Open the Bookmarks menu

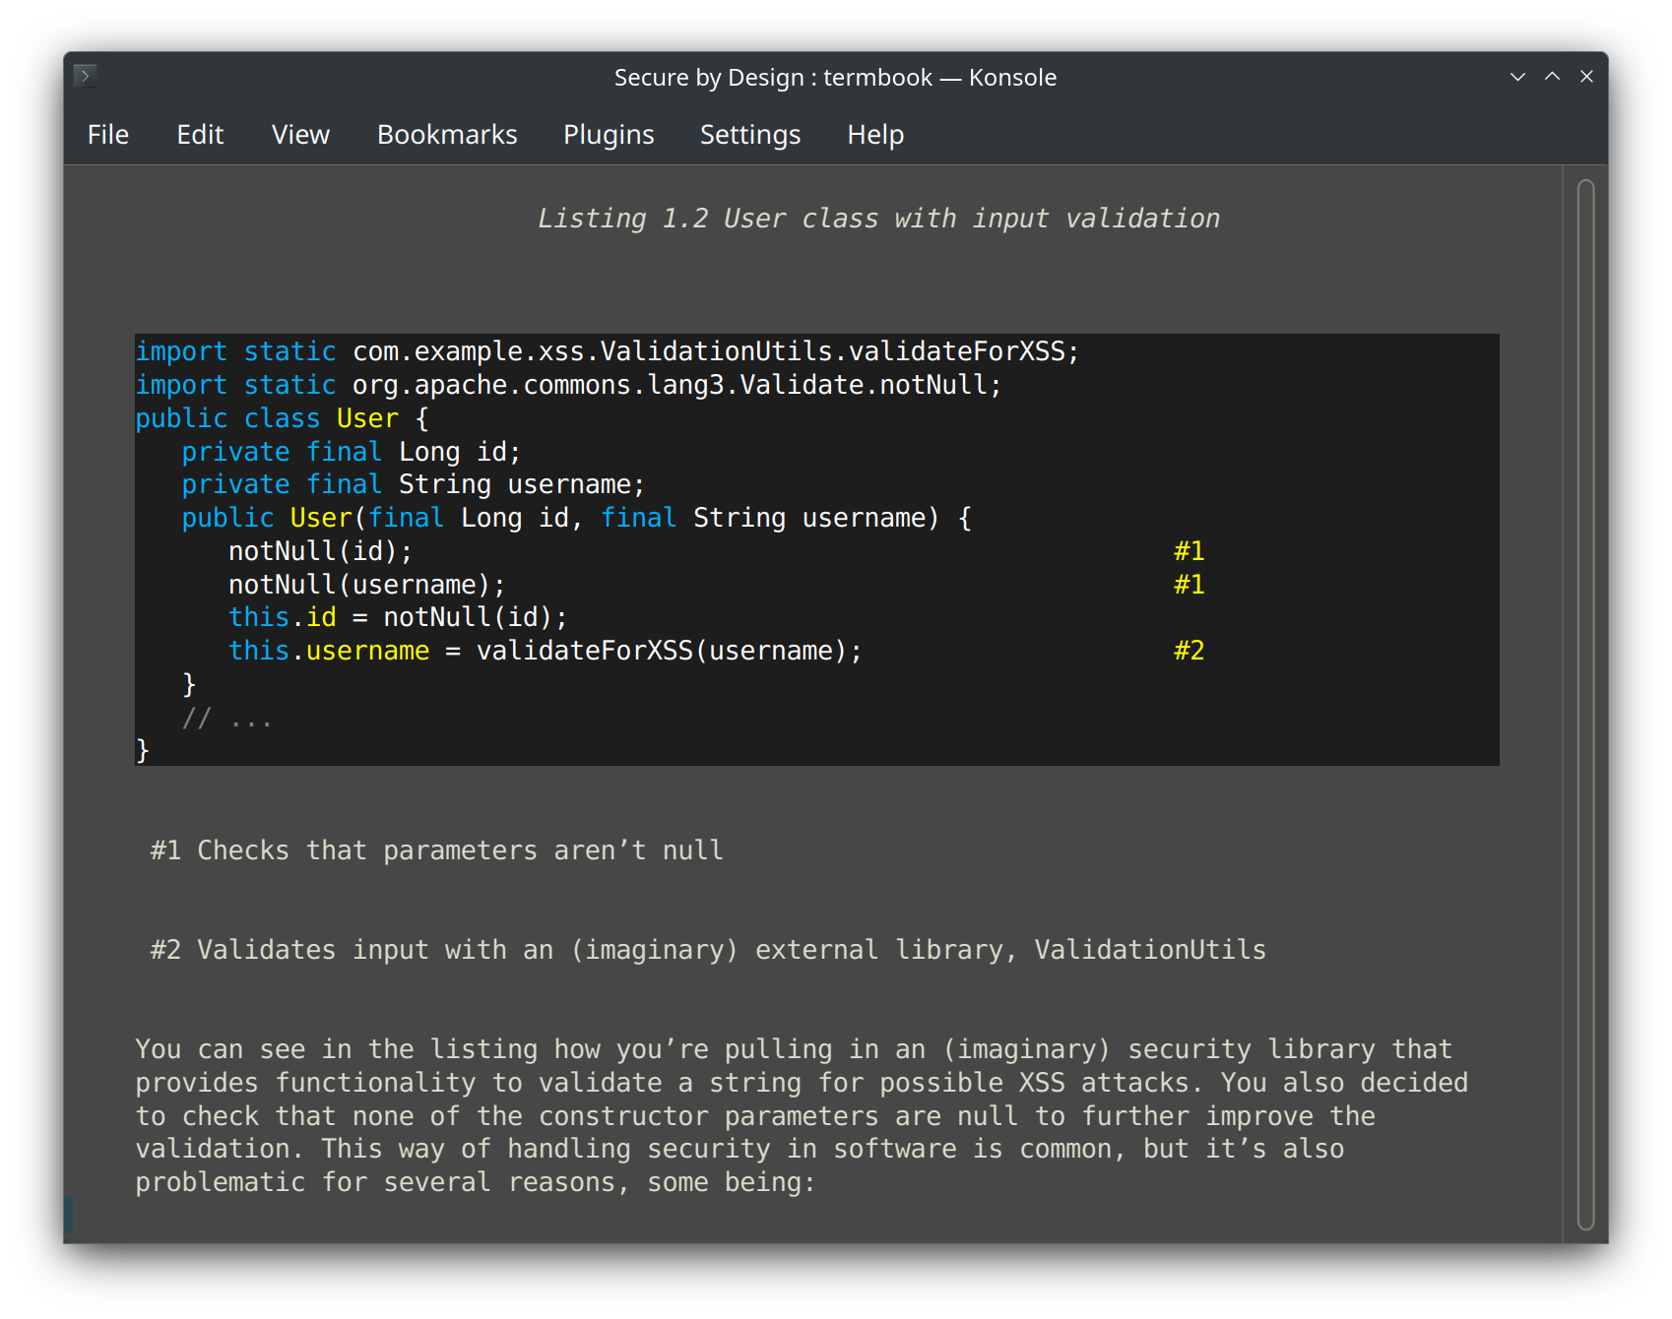[x=447, y=134]
